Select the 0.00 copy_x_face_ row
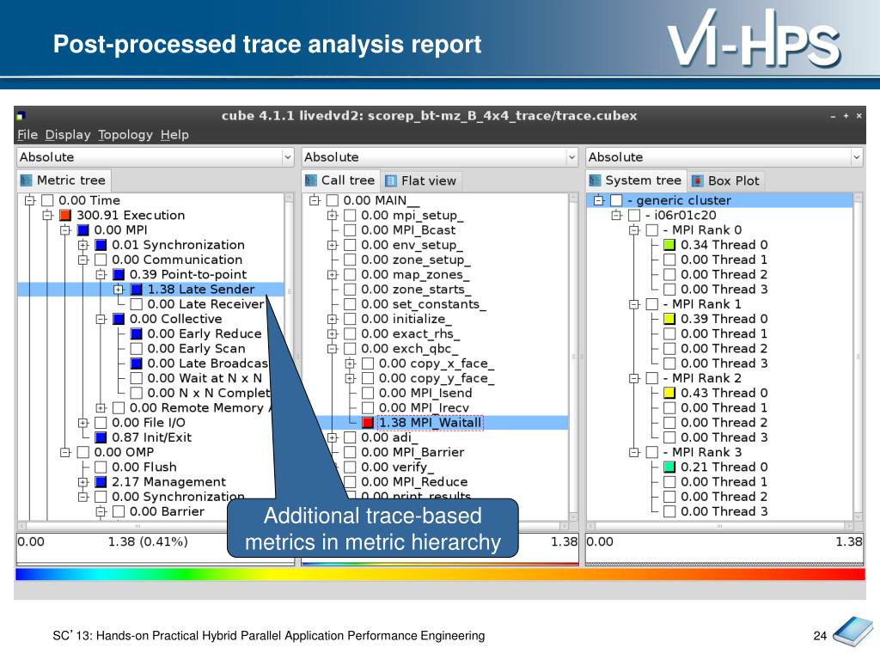This screenshot has height=660, width=880. tap(436, 364)
